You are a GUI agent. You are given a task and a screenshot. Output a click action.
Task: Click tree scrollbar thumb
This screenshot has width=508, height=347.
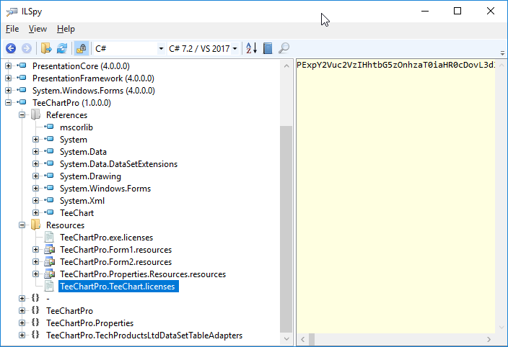pos(286,229)
